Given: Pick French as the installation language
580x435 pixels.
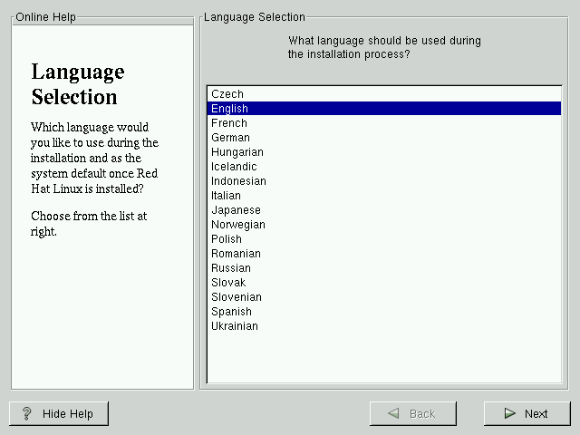Looking at the screenshot, I should 229,123.
